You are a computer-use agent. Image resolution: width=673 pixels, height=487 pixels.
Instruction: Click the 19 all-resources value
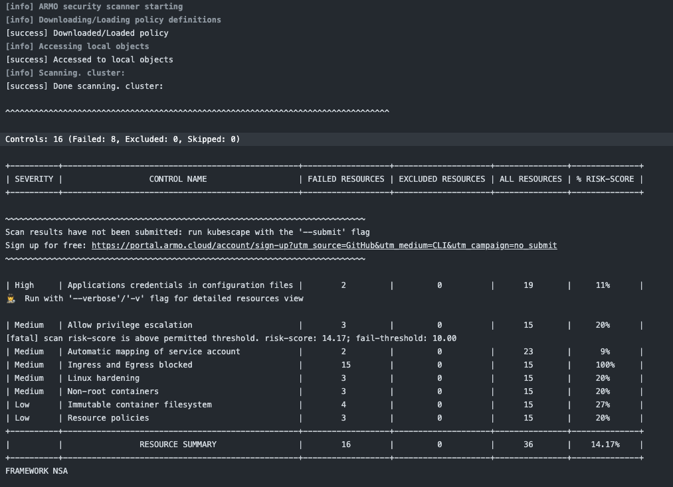(x=528, y=285)
